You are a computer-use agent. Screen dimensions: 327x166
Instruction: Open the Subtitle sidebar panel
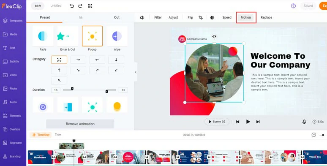point(11,62)
